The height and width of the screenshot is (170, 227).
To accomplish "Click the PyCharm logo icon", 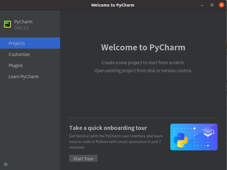I will [7, 24].
